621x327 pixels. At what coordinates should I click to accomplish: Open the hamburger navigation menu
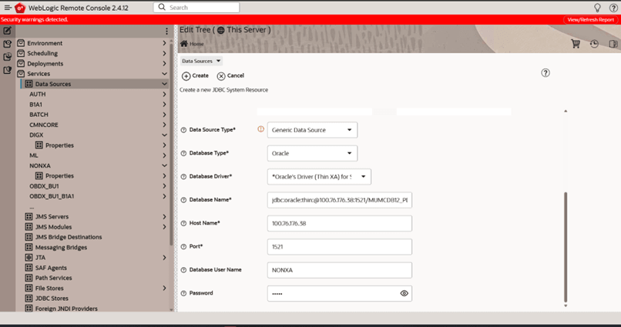8,8
